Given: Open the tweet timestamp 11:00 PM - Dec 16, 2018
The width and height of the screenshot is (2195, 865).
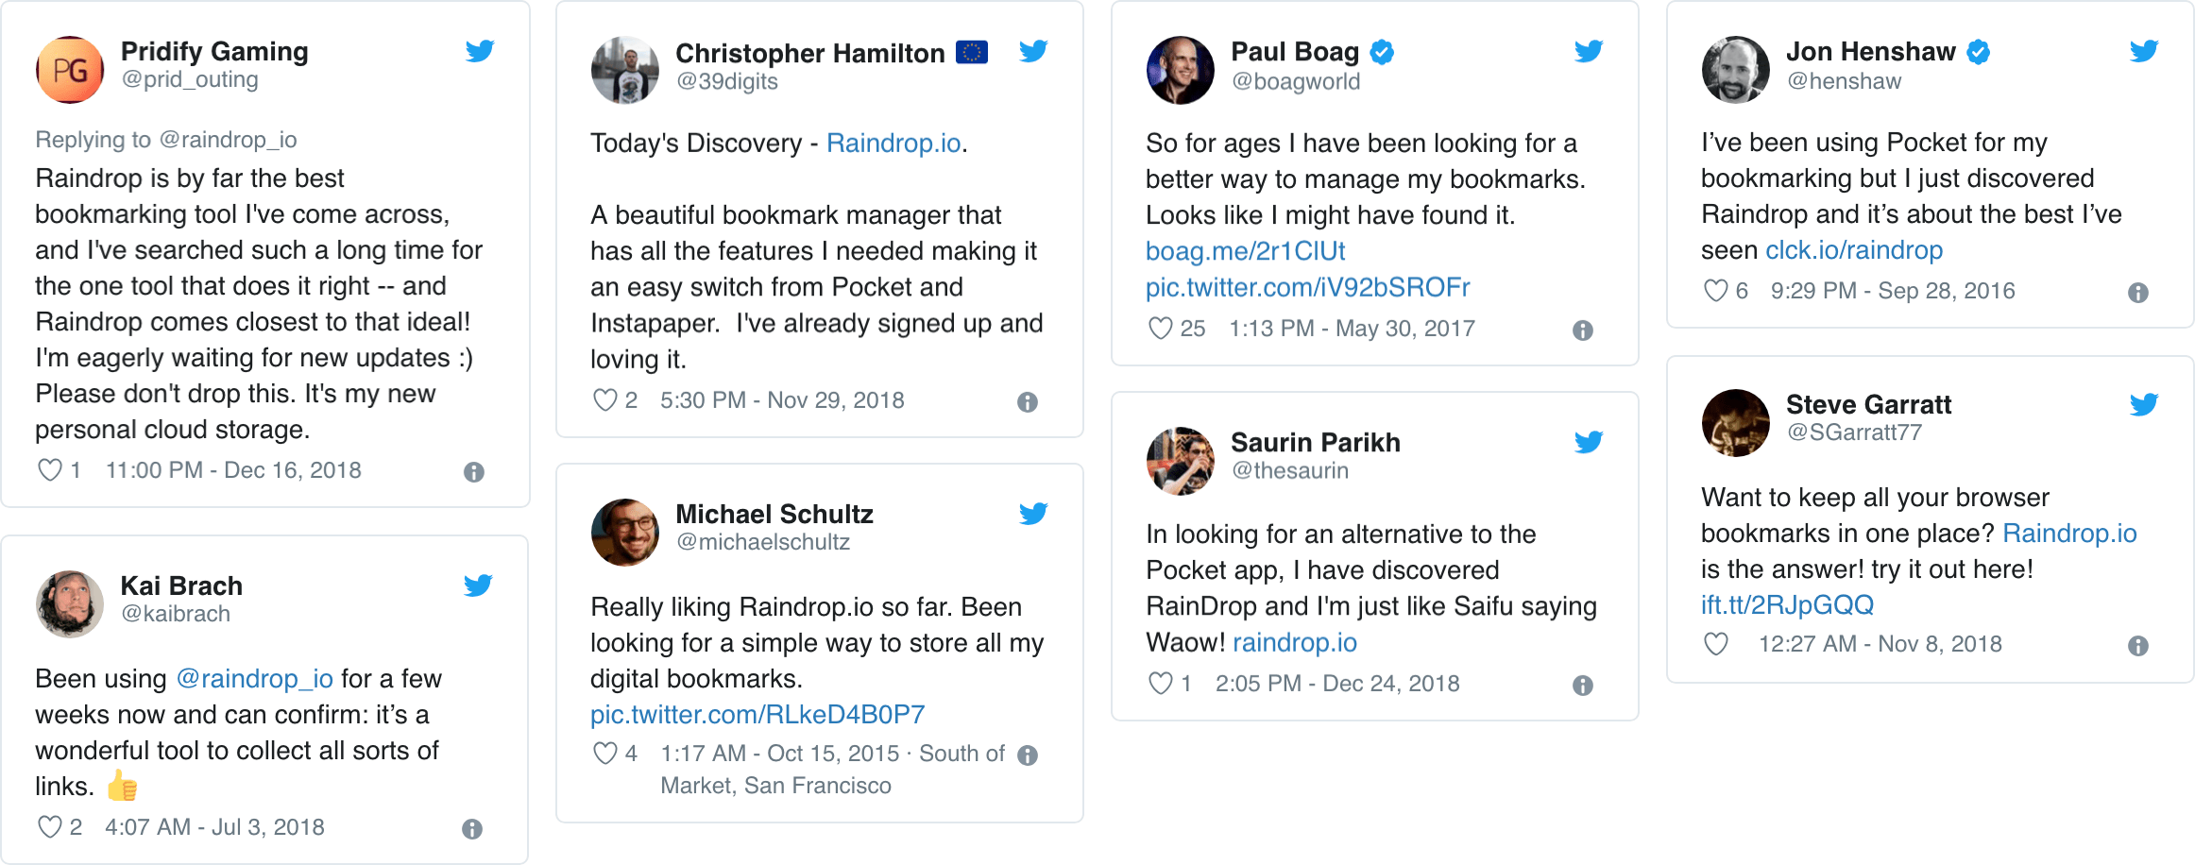Looking at the screenshot, I should pos(233,470).
